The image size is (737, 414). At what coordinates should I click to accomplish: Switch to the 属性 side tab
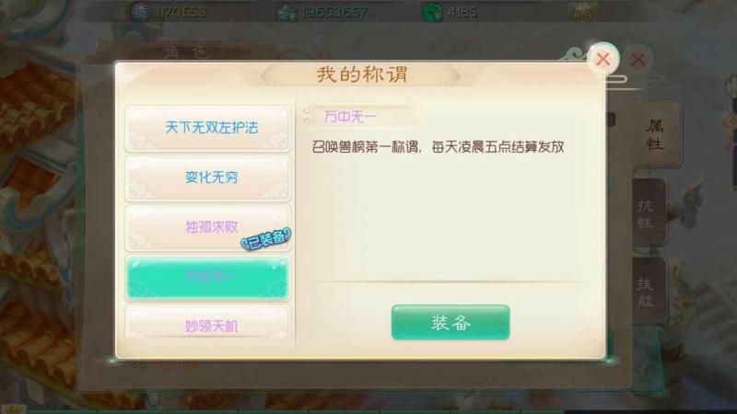655,135
